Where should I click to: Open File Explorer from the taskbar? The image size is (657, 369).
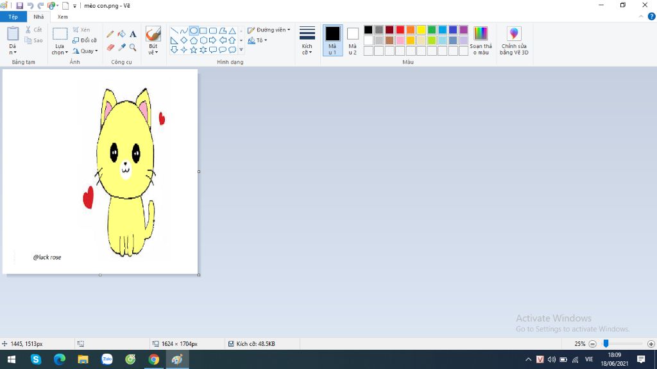click(83, 359)
